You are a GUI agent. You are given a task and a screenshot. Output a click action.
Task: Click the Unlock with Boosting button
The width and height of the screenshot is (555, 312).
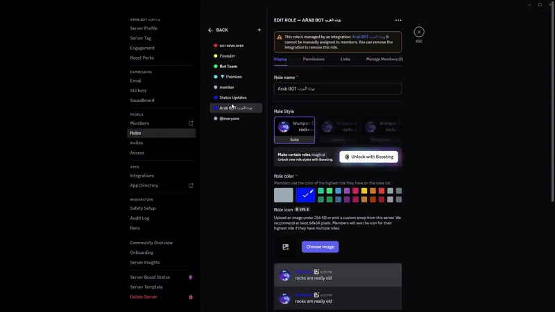[x=368, y=157]
